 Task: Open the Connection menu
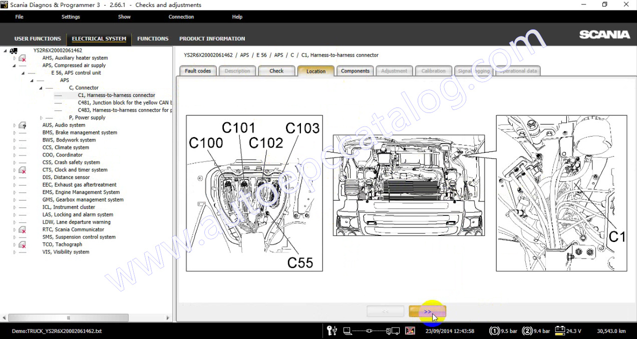(x=181, y=17)
